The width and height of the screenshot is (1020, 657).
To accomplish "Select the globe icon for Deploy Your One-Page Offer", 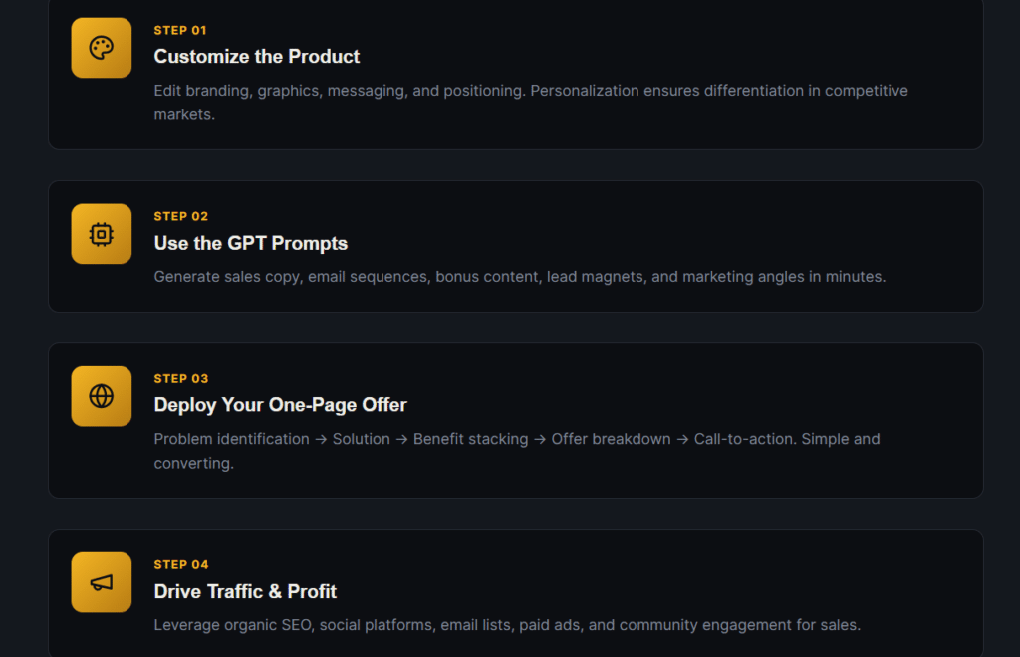I will coord(102,396).
